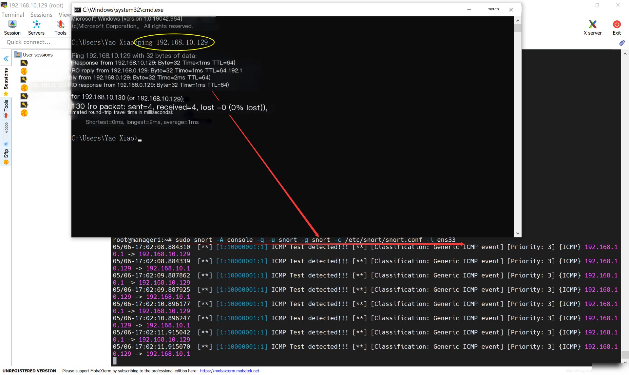Click the Servers toolbar icon
The height and width of the screenshot is (375, 629).
(36, 28)
